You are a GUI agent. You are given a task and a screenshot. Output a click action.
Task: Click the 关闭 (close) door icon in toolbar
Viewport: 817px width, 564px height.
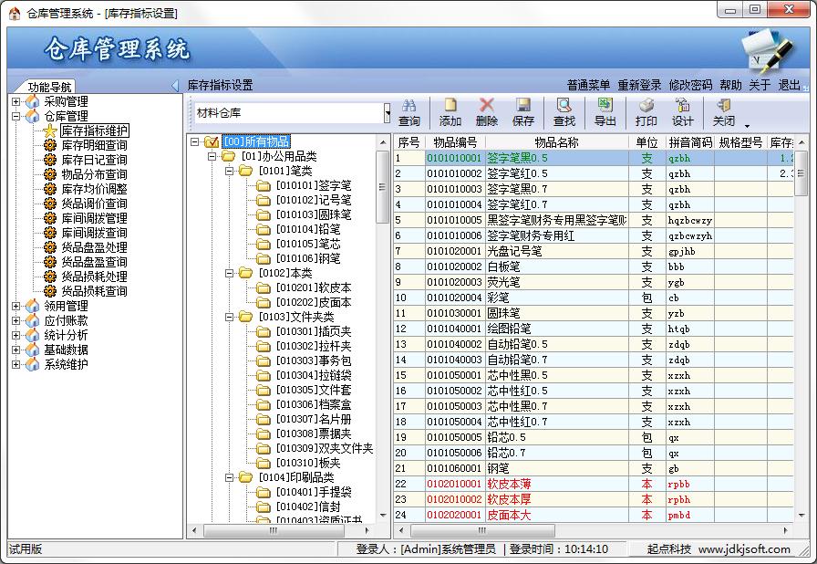coord(724,106)
